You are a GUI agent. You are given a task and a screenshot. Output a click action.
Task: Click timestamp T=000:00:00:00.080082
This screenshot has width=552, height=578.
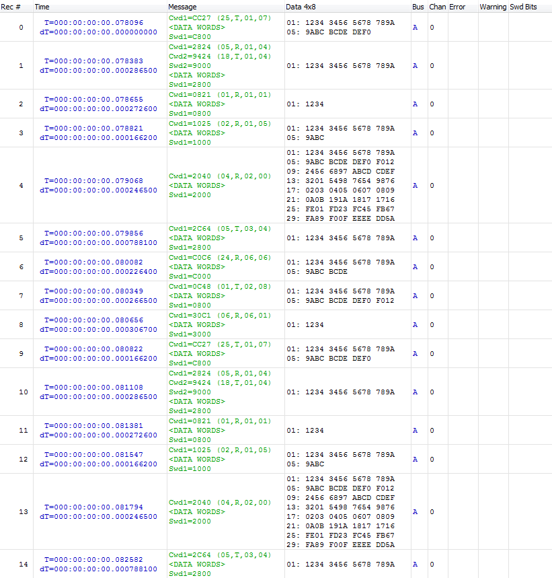93,262
